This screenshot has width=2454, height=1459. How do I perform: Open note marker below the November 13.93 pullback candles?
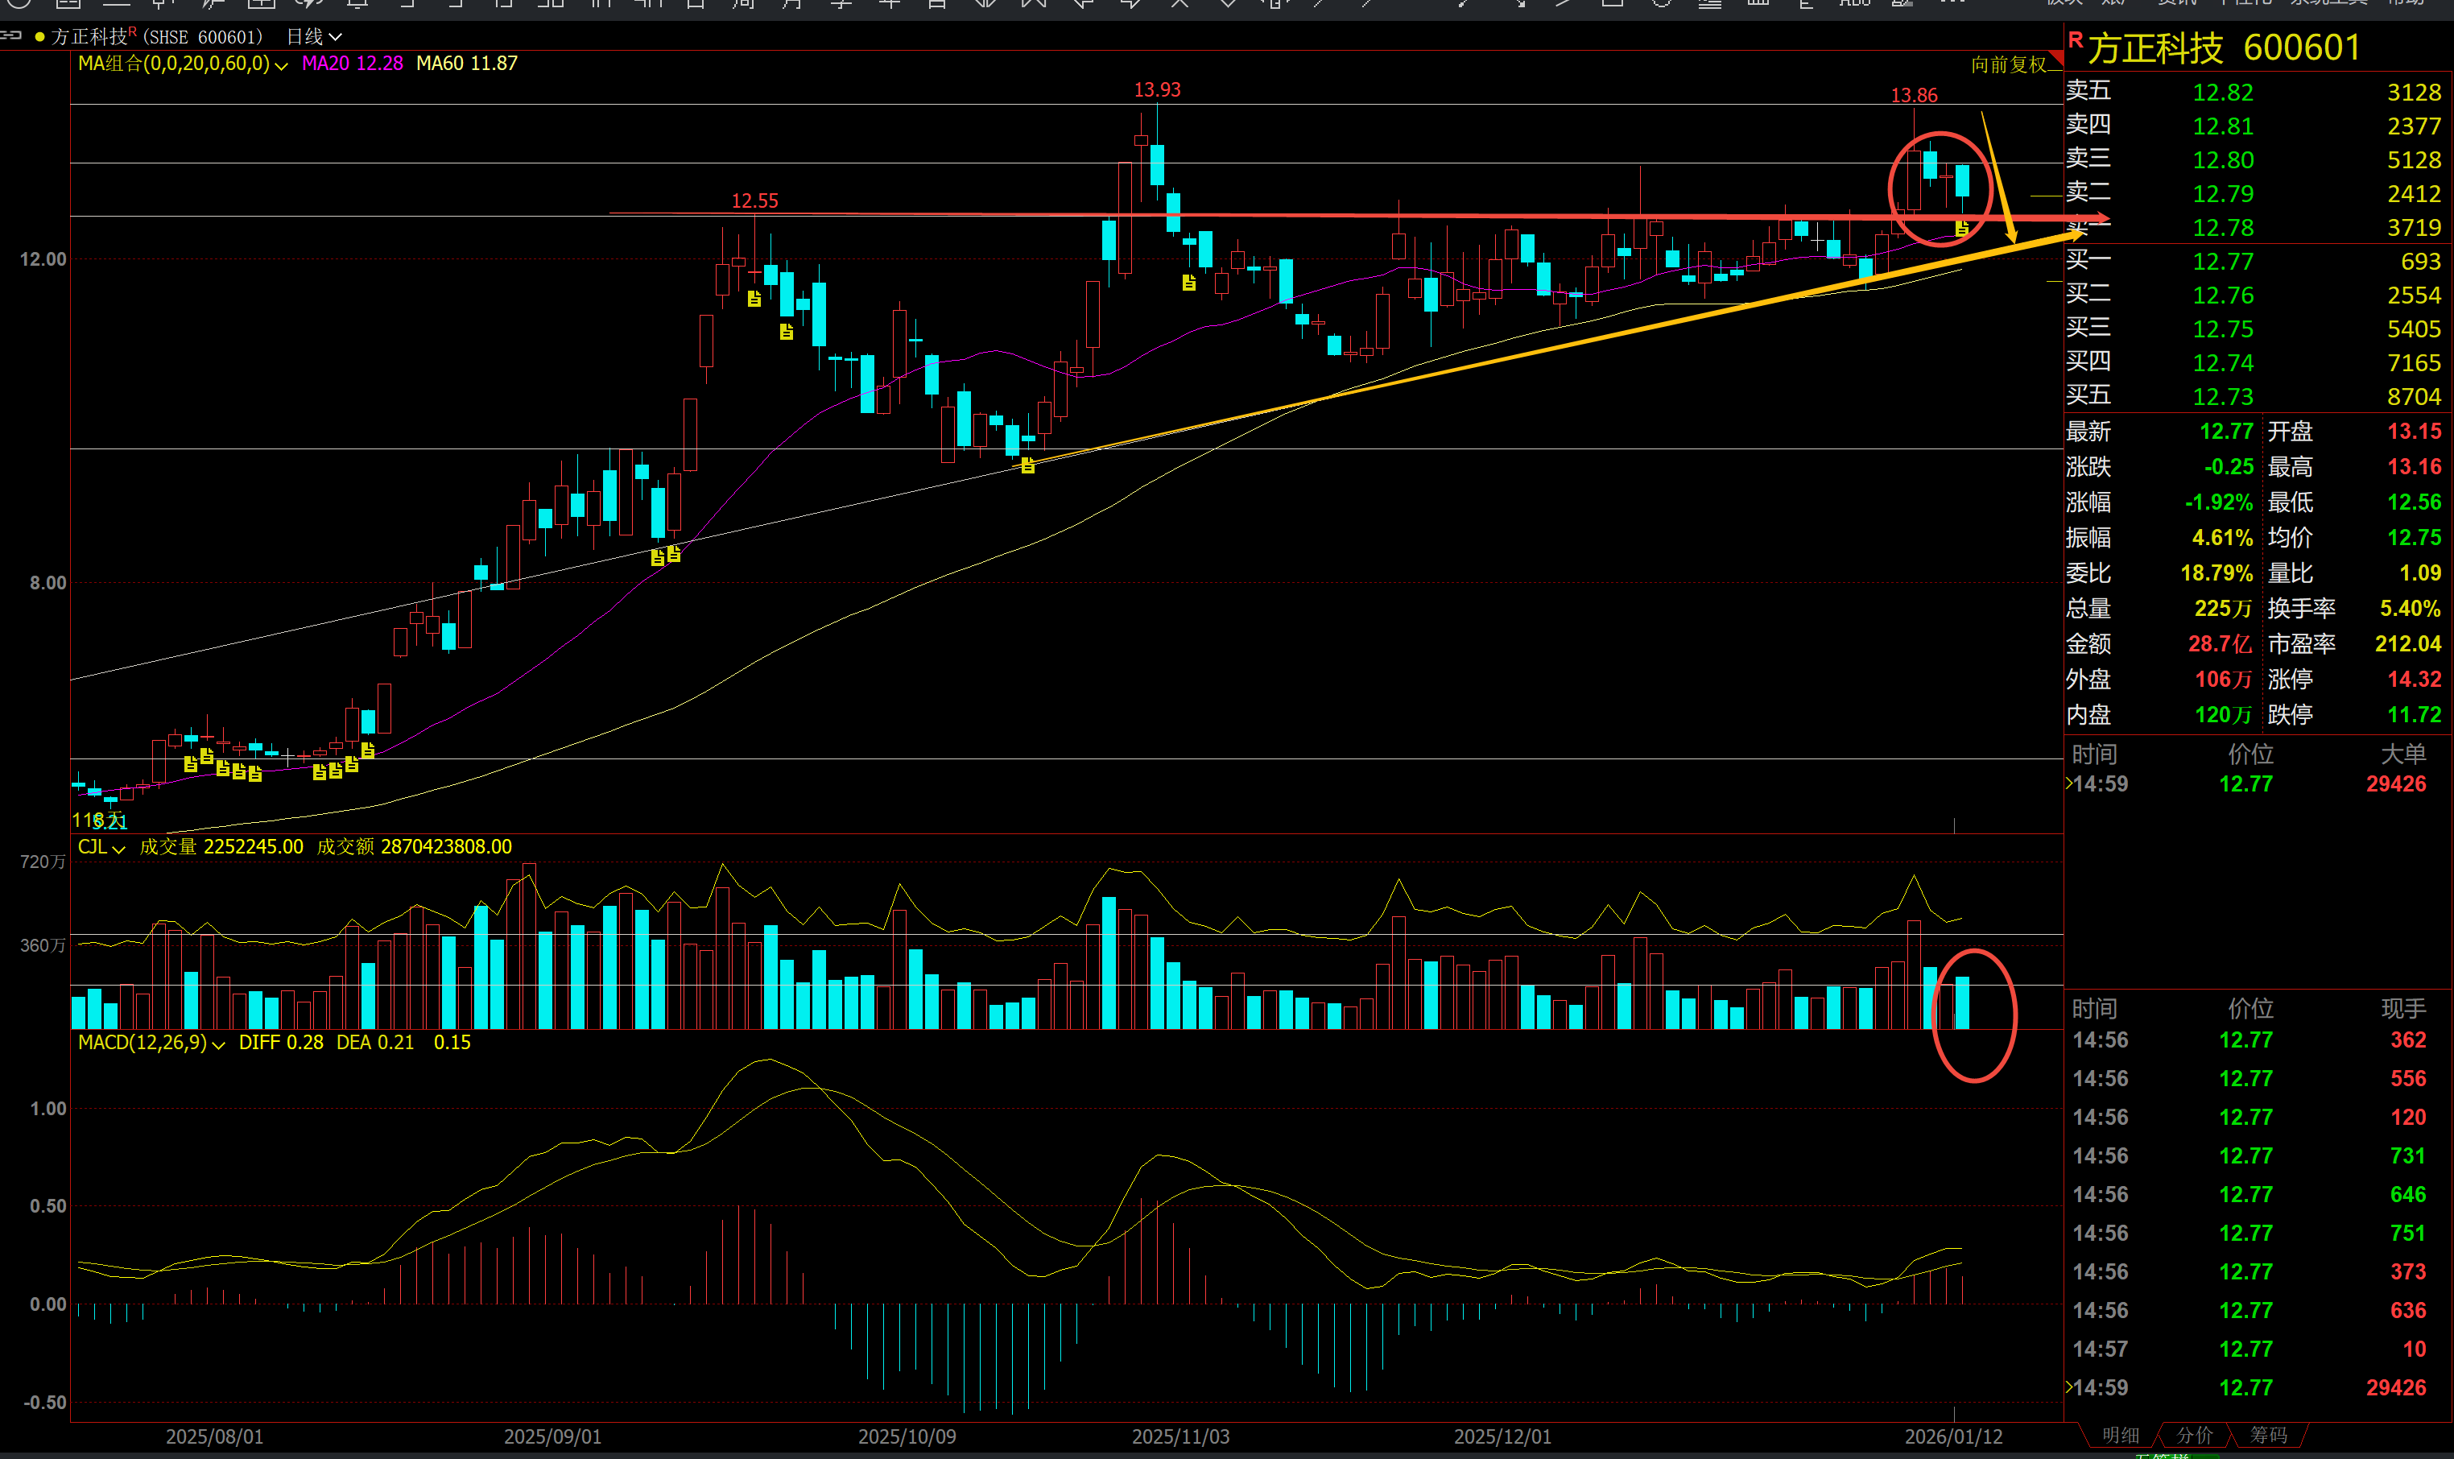coord(1188,283)
